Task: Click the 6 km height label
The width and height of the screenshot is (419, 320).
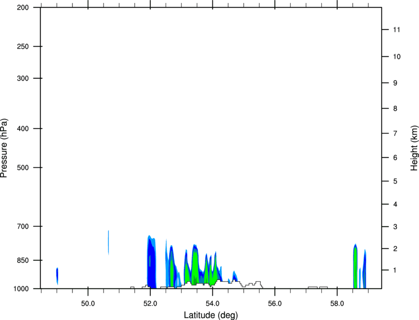Action: [395, 158]
